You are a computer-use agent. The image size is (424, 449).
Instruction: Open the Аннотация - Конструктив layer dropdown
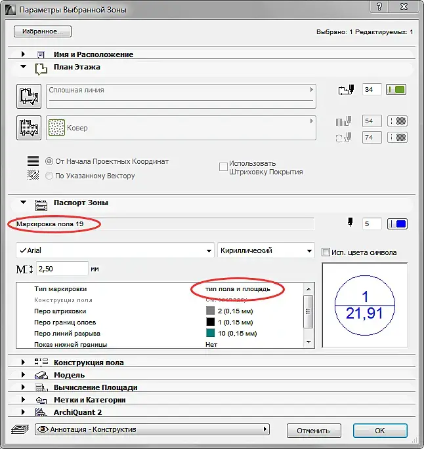pos(152,429)
